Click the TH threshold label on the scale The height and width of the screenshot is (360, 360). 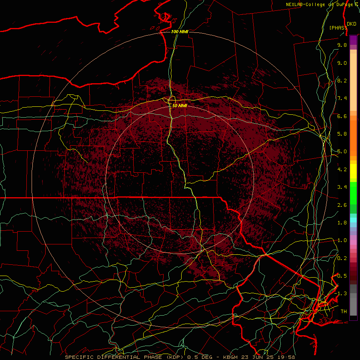point(344,312)
